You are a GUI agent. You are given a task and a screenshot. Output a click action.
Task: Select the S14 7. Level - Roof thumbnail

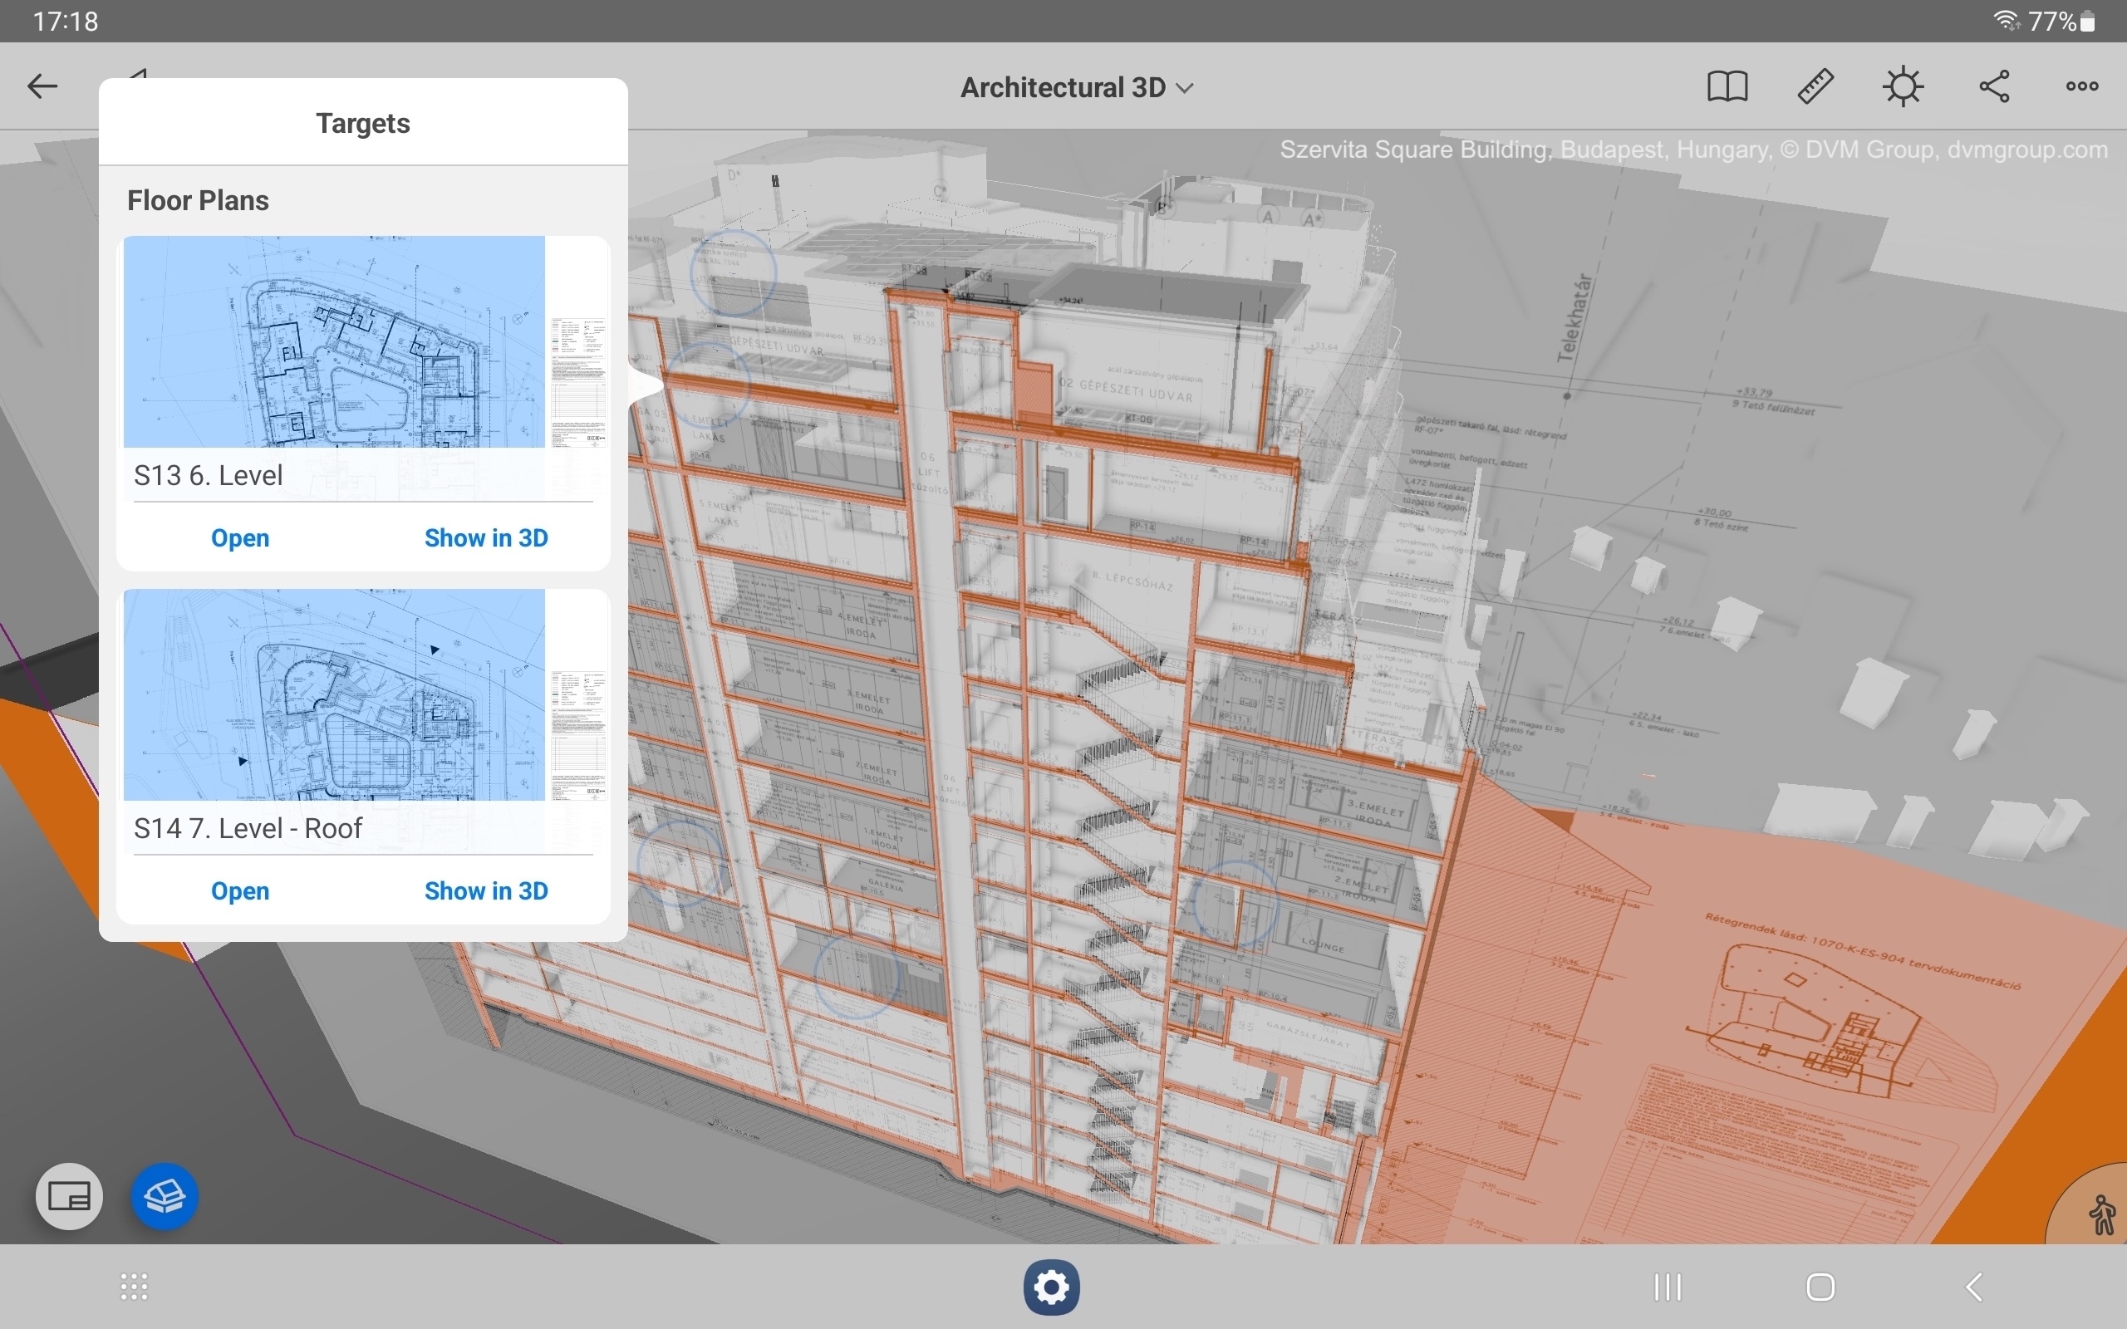[x=363, y=694]
